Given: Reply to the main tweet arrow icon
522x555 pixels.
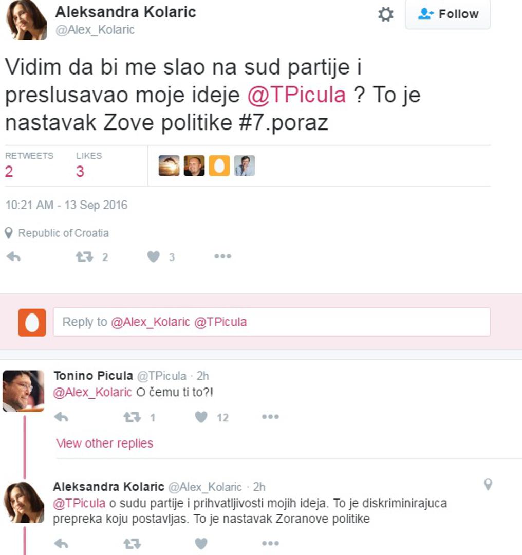Looking at the screenshot, I should click(13, 256).
